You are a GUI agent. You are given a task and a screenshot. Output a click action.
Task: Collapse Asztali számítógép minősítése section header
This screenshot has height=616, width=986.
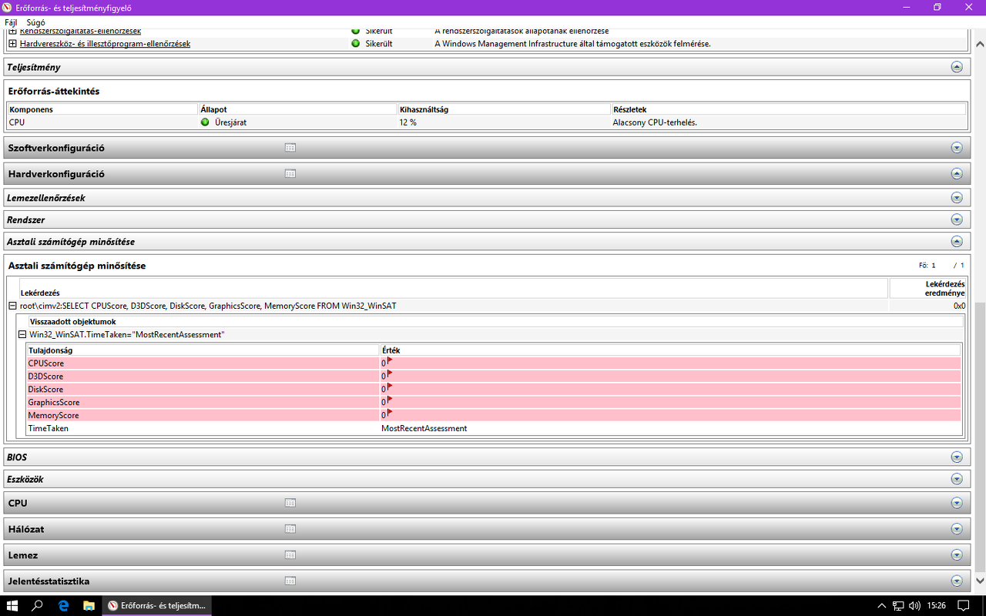coord(957,242)
